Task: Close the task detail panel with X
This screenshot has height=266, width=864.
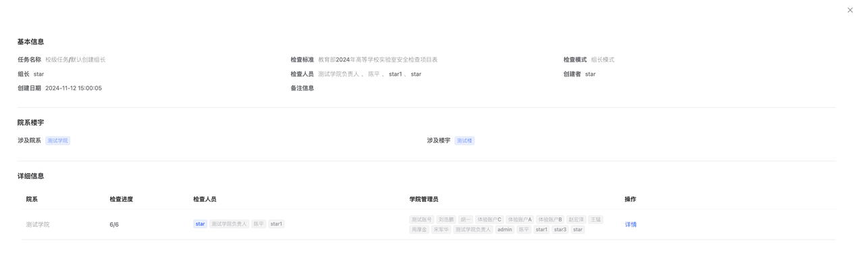Action: point(850,10)
